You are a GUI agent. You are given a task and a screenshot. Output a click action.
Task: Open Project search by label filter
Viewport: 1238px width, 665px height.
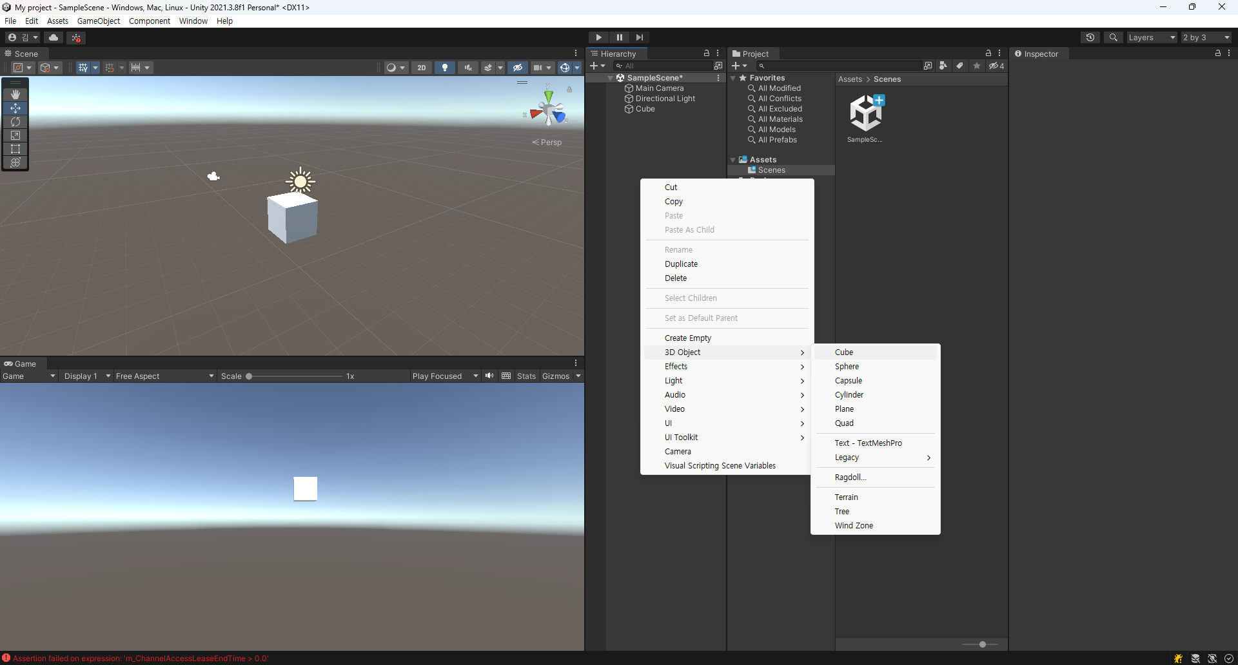point(959,66)
